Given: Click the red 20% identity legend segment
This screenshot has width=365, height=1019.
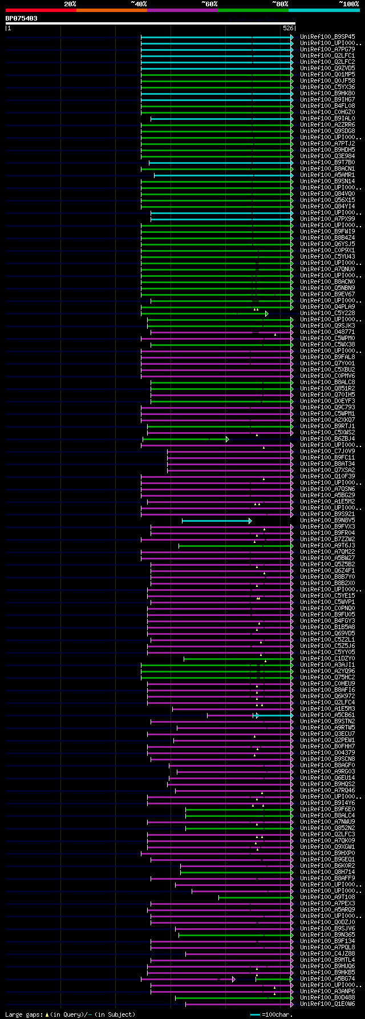Looking at the screenshot, I should click(x=40, y=10).
